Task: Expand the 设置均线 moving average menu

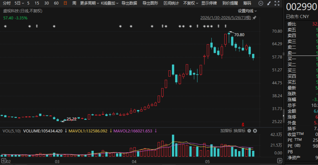Action: pos(247,11)
